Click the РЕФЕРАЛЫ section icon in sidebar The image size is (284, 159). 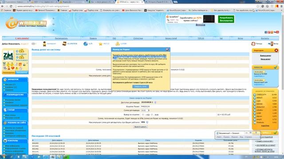pyautogui.click(x=5, y=140)
